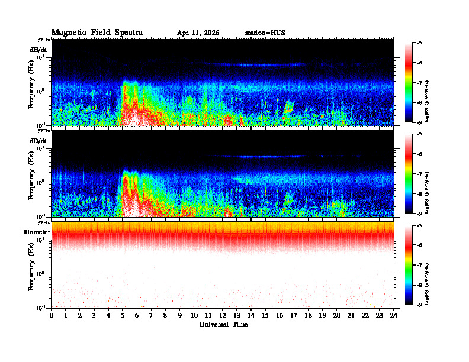Click the "station=HUS" label
Image resolution: width=469 pixels, height=362 pixels.
(265, 33)
